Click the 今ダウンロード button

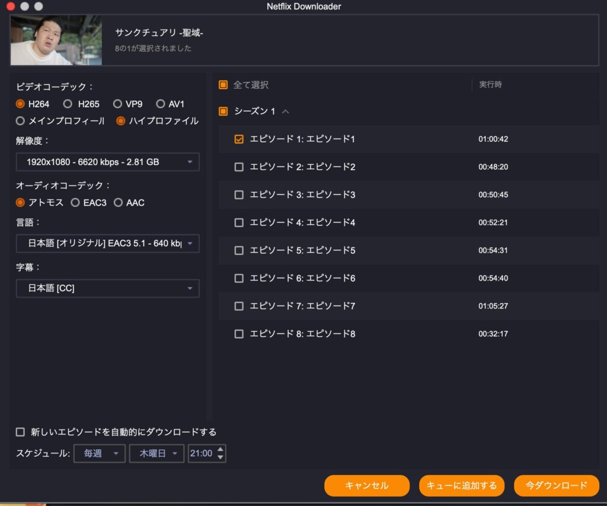pos(556,485)
